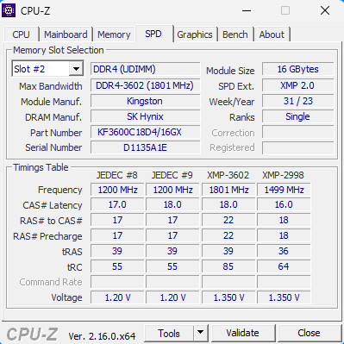Click the 31 / 23 Week/Year value
344x344 pixels.
click(x=298, y=101)
